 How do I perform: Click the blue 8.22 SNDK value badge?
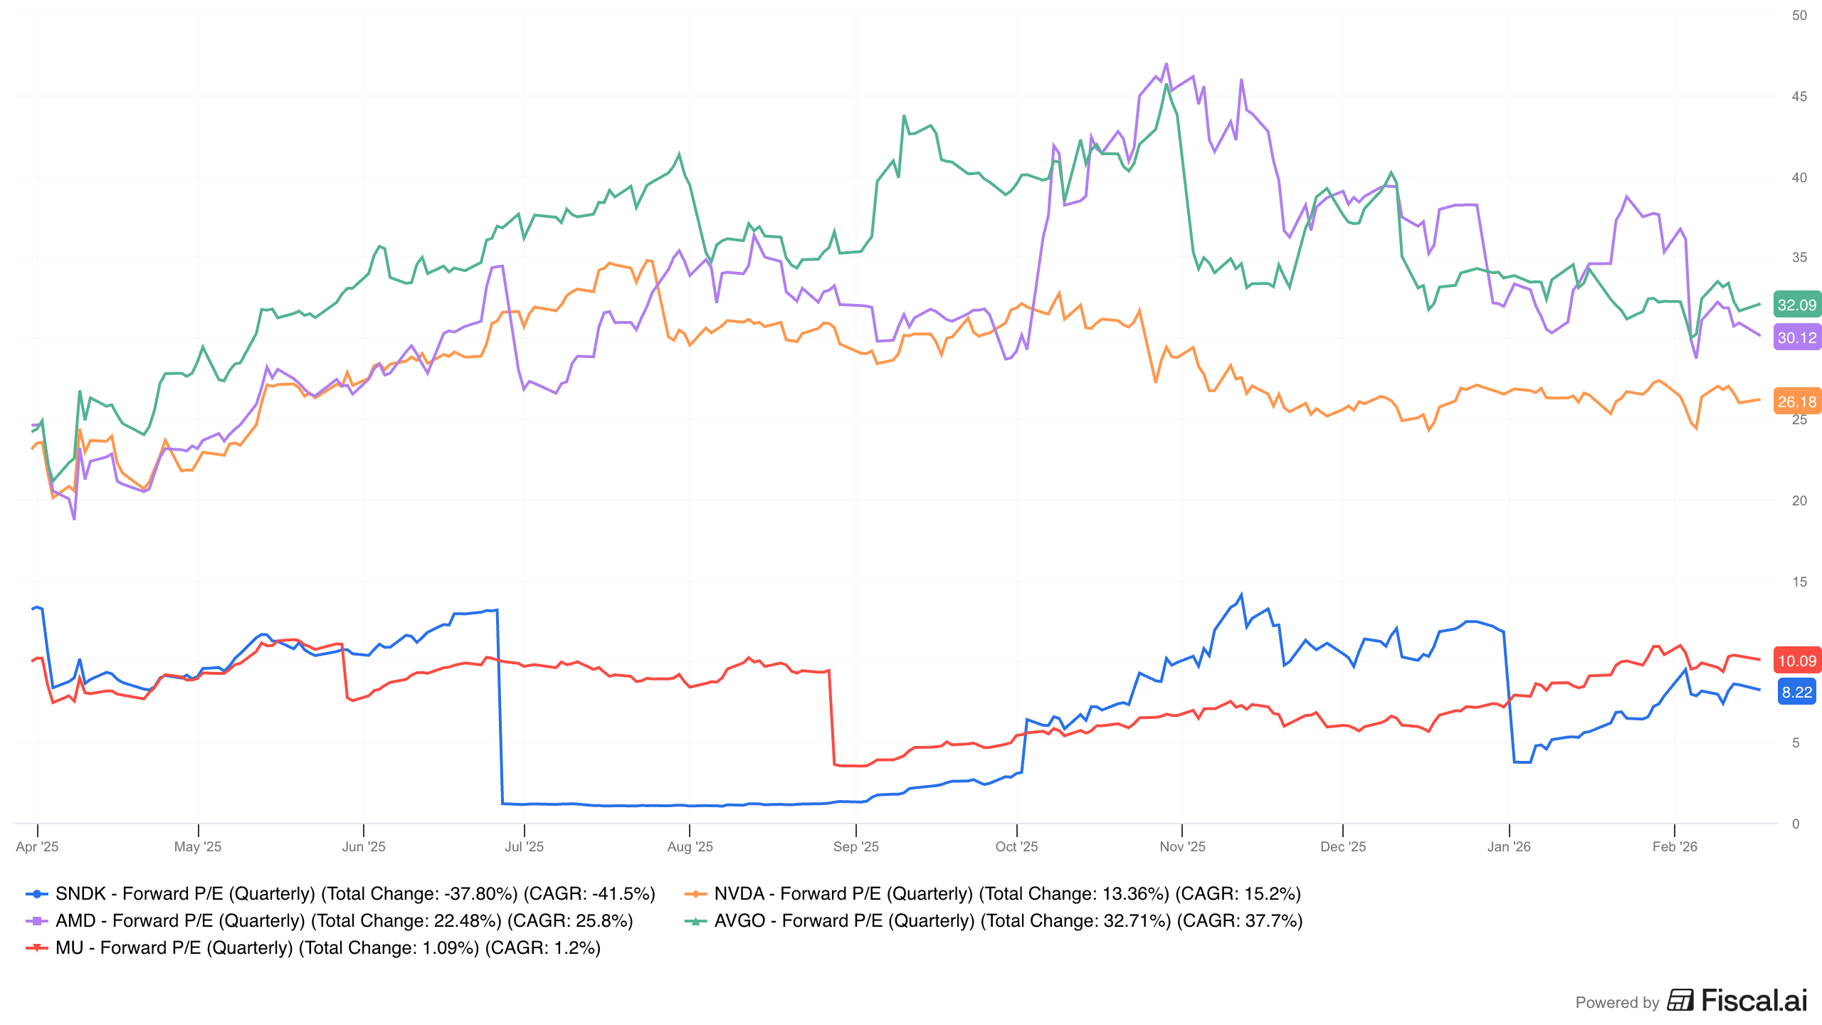pyautogui.click(x=1797, y=693)
